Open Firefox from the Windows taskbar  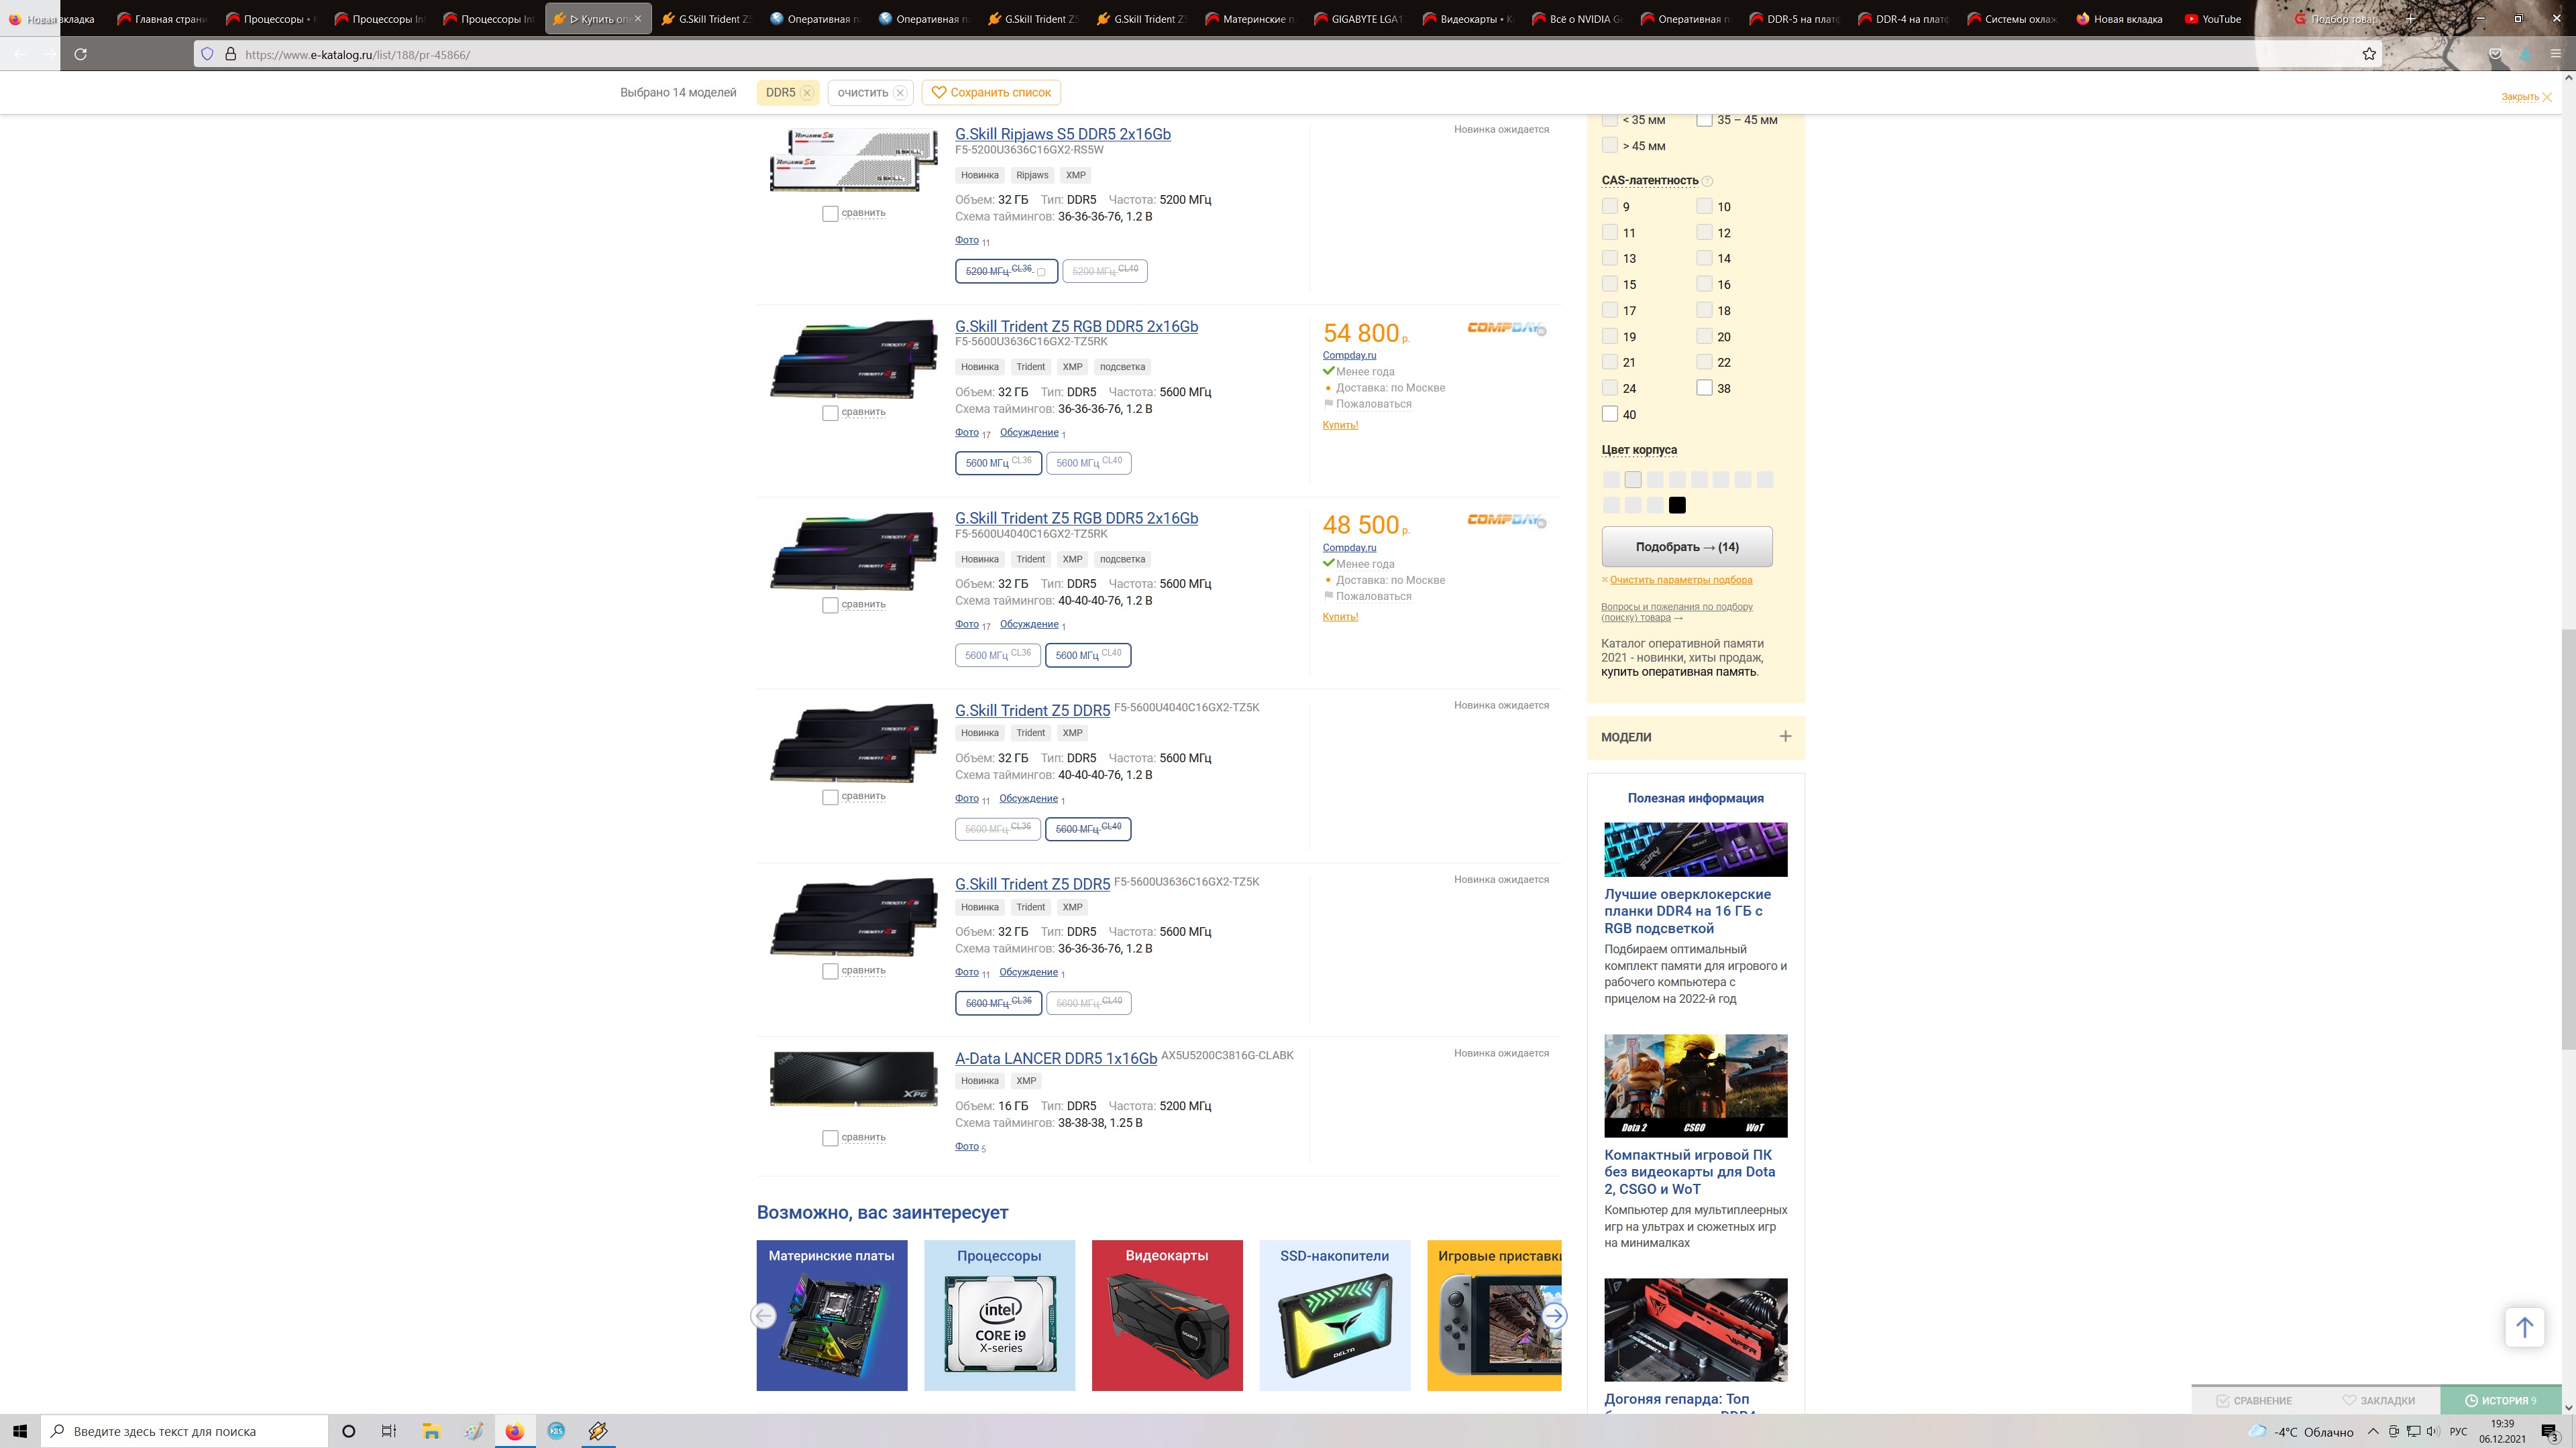[x=514, y=1431]
